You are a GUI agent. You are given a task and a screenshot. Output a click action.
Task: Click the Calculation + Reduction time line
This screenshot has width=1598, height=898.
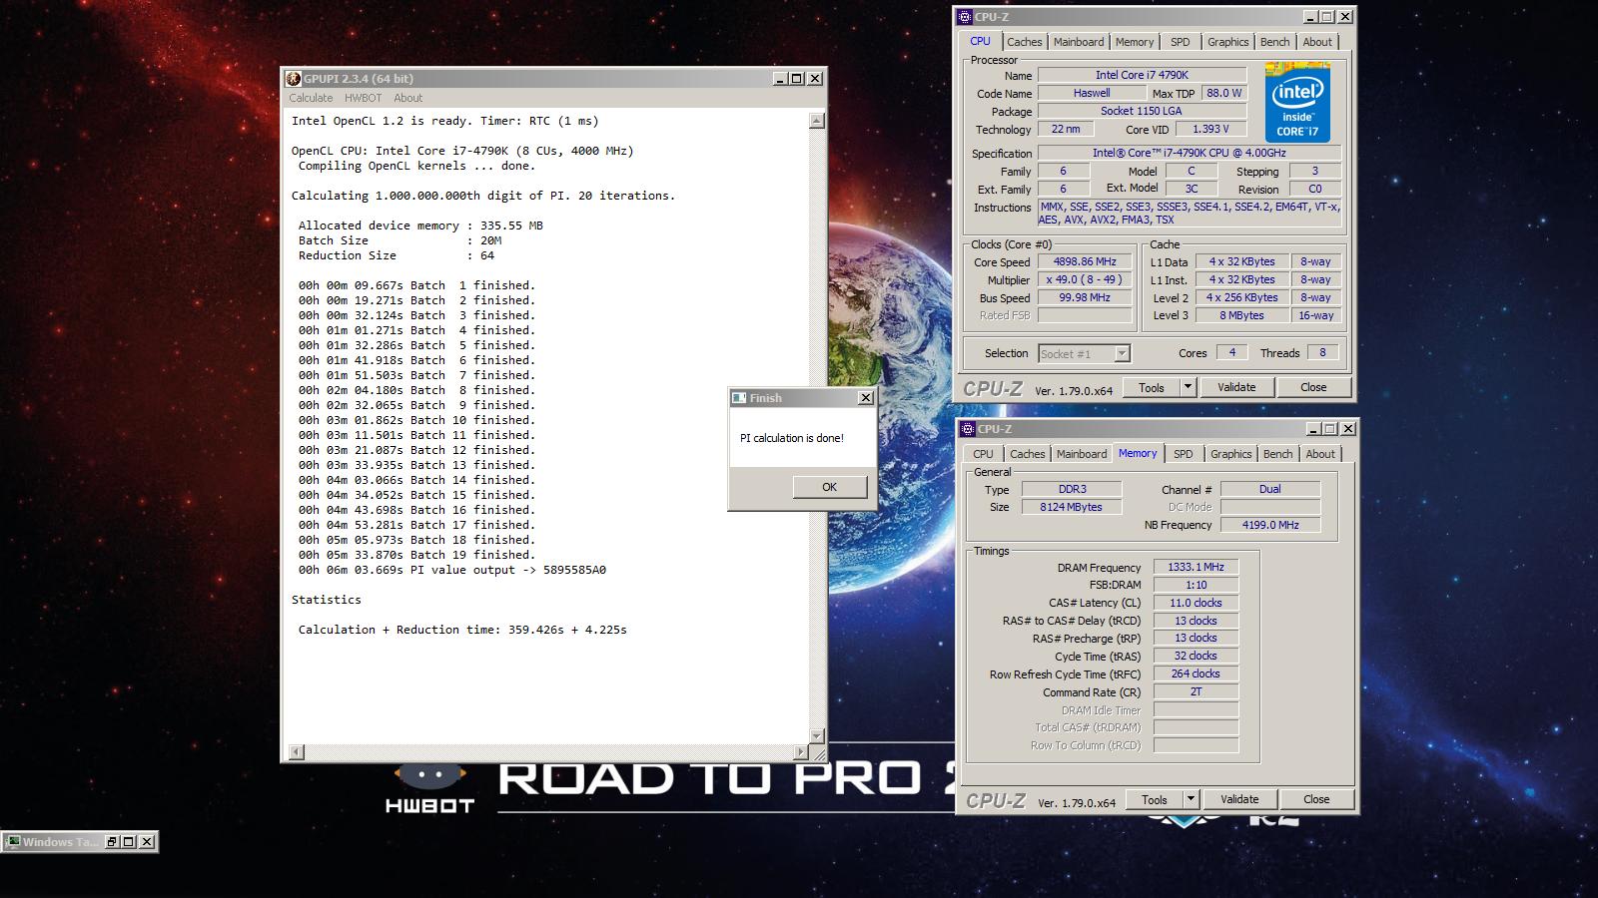462,630
